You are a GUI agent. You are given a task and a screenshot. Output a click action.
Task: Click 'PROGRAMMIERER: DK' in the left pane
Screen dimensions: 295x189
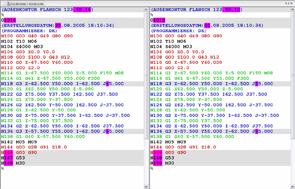[x=29, y=30]
